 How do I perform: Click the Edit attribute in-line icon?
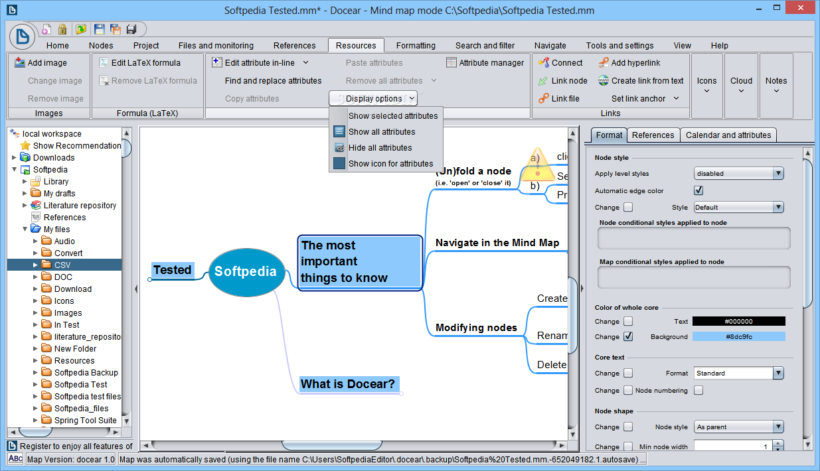pyautogui.click(x=217, y=63)
